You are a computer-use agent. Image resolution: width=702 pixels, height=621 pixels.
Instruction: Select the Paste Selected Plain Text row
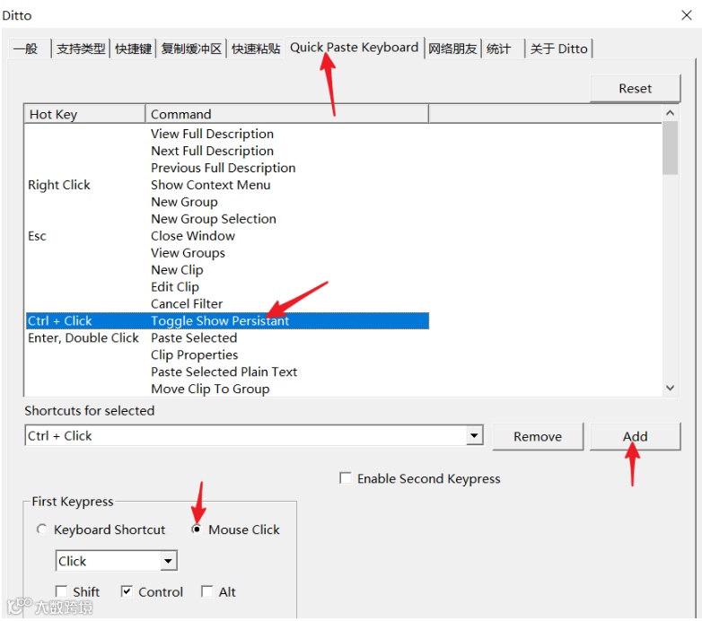(x=227, y=372)
